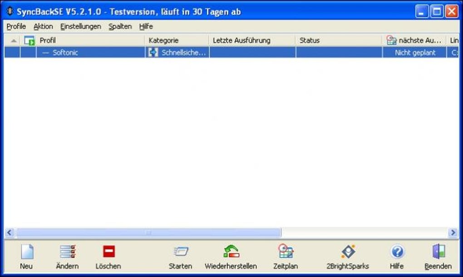Select the Softonic profile row
Screen dimensions: 463x277
[x=231, y=53]
